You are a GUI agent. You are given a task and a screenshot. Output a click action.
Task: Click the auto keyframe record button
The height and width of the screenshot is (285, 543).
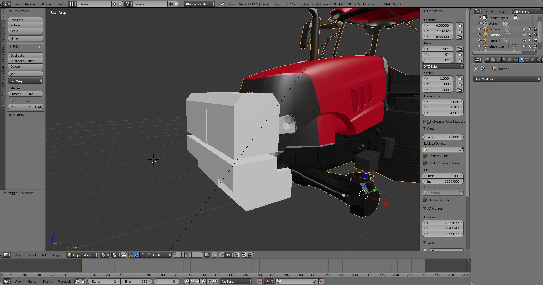coord(260,281)
